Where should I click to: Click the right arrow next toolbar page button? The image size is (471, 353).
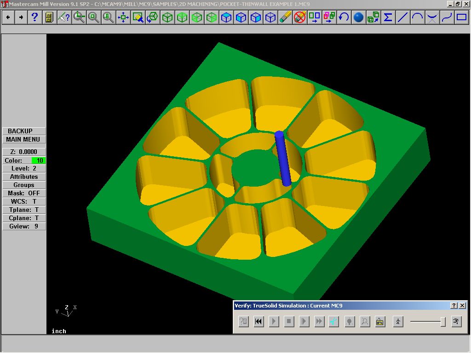click(x=21, y=17)
